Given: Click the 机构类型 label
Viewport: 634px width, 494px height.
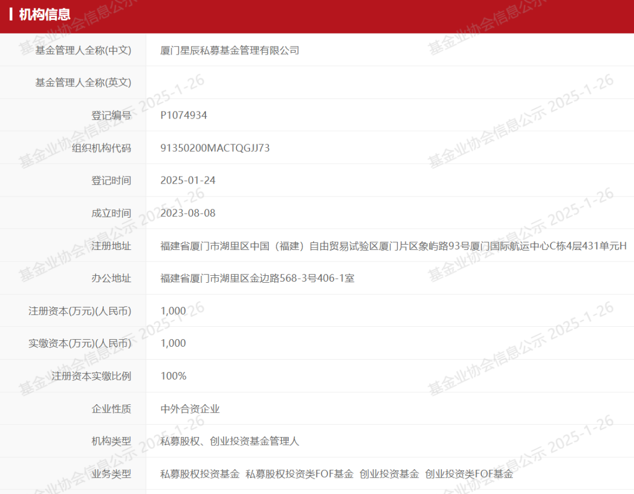Looking at the screenshot, I should 111,441.
